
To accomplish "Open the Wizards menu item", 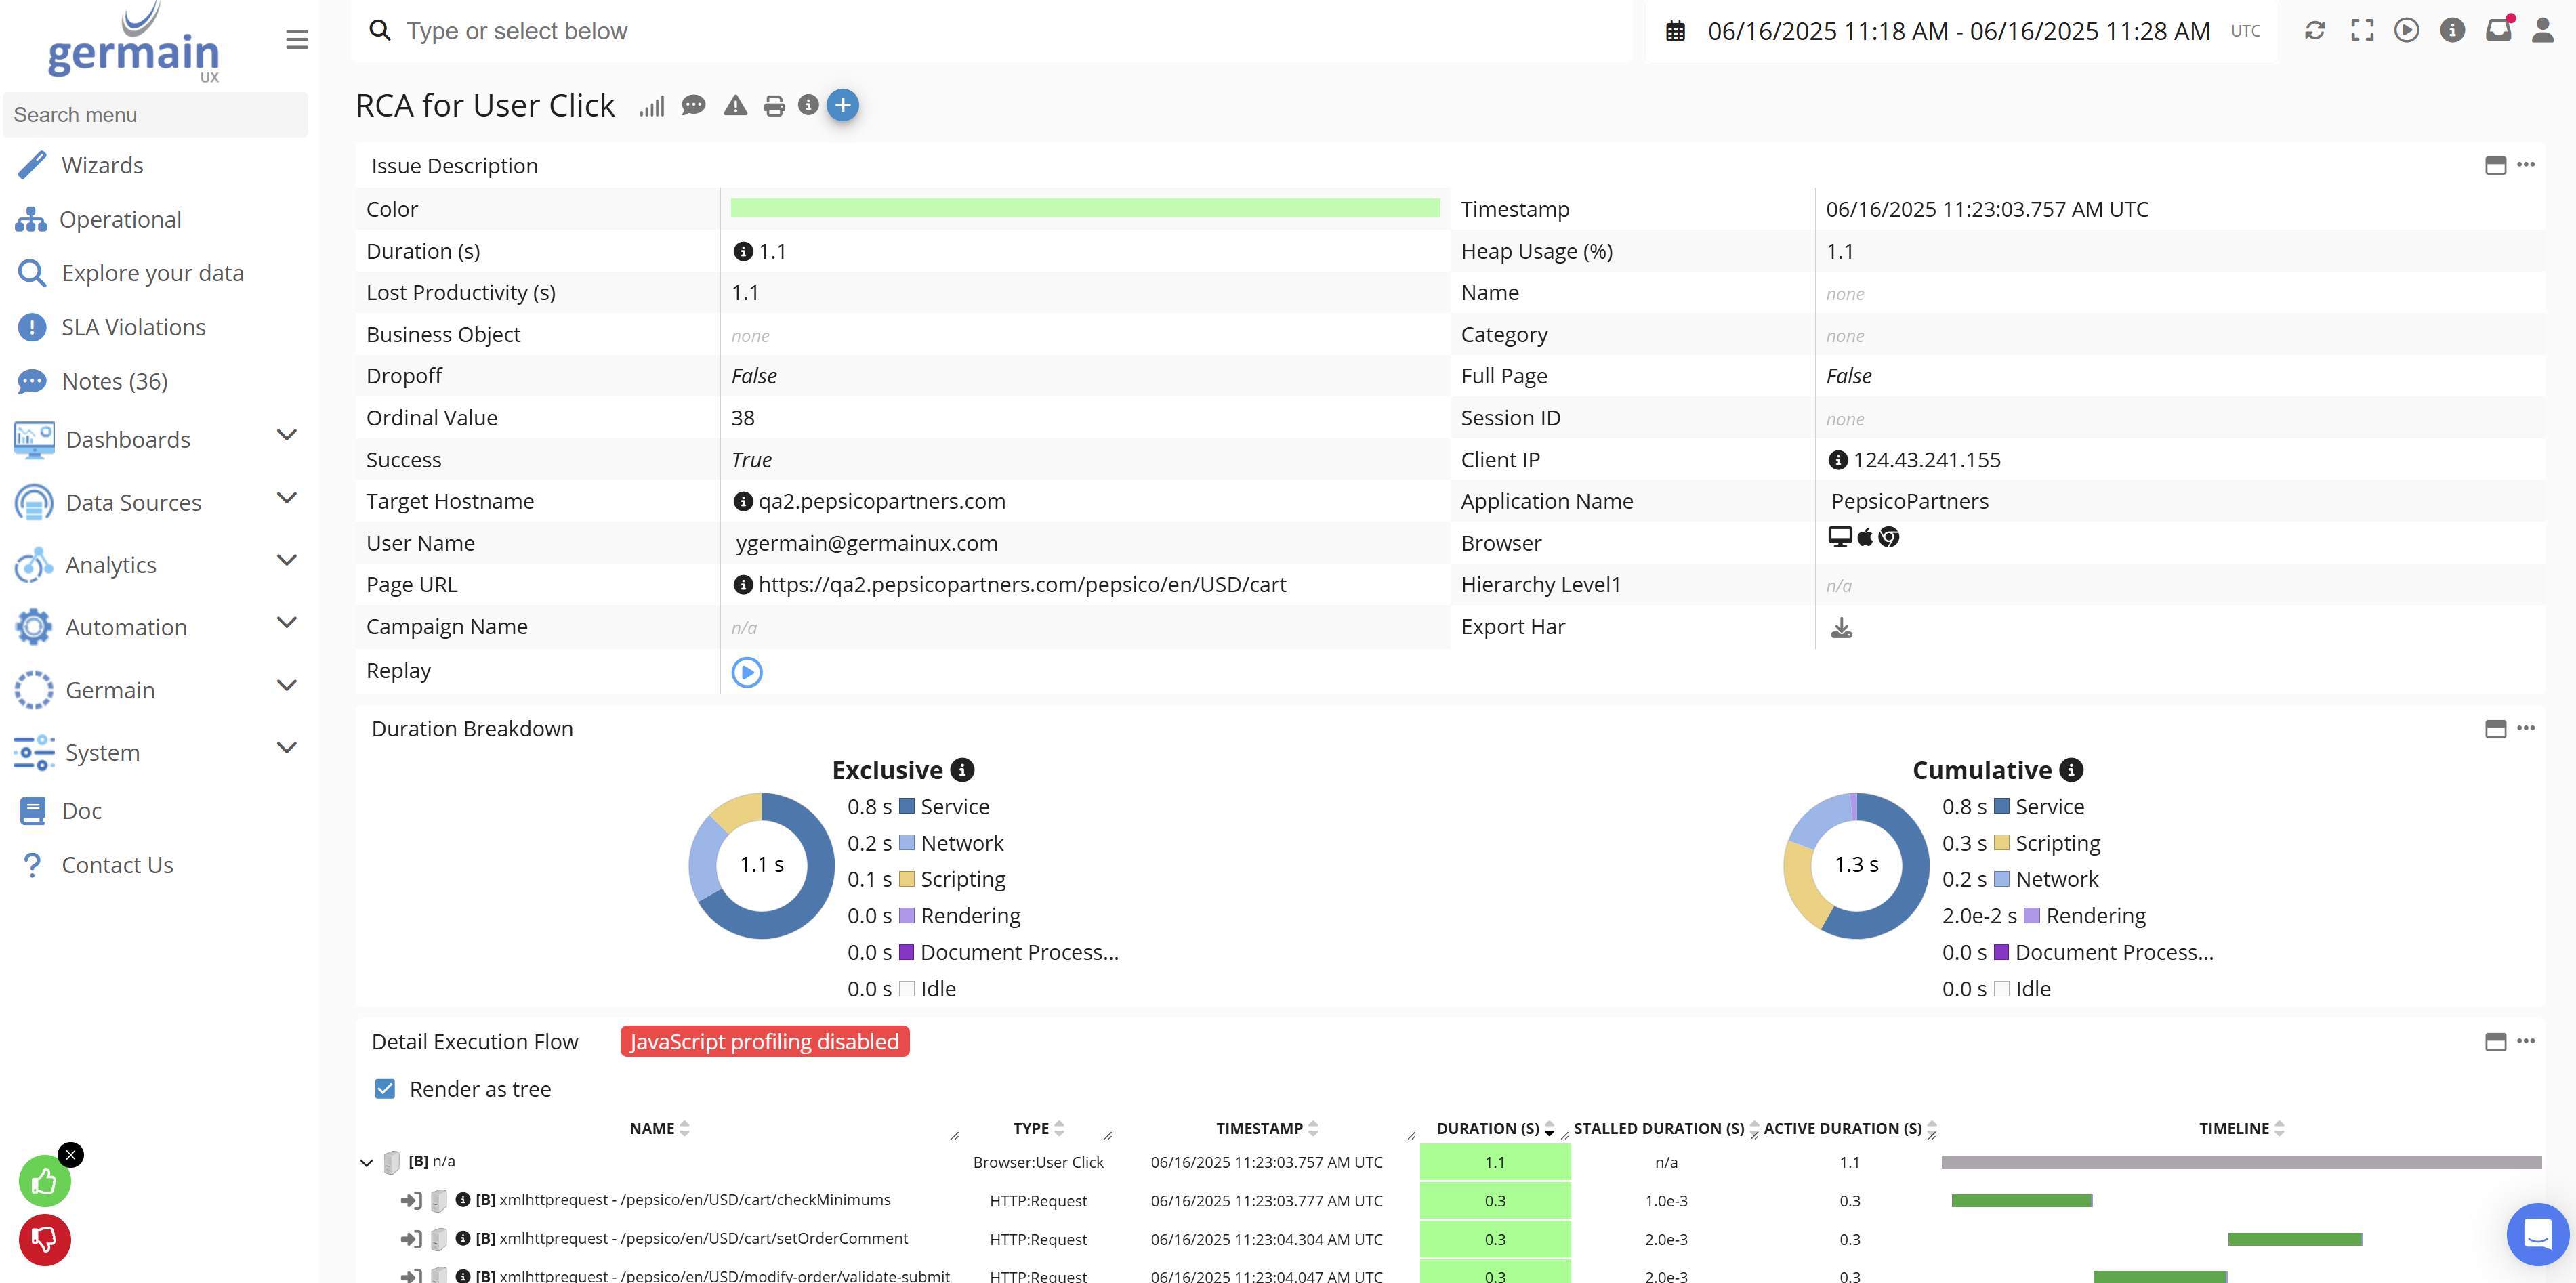I will click(x=102, y=165).
